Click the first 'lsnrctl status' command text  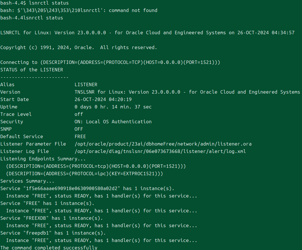pos(49,3)
